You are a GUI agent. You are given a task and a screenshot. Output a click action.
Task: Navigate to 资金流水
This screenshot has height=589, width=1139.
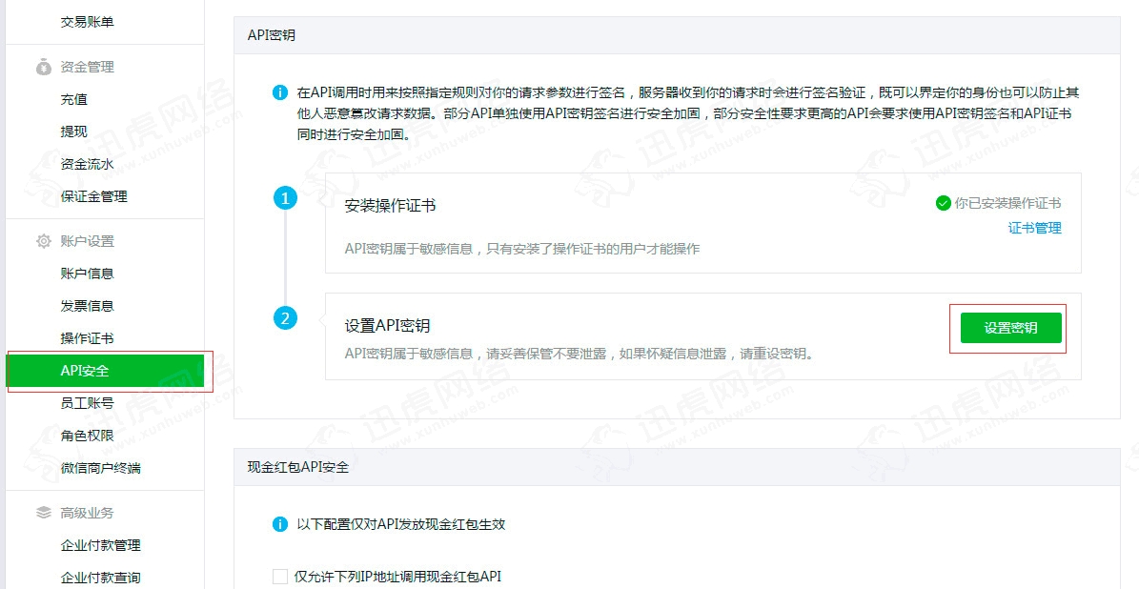pos(87,164)
